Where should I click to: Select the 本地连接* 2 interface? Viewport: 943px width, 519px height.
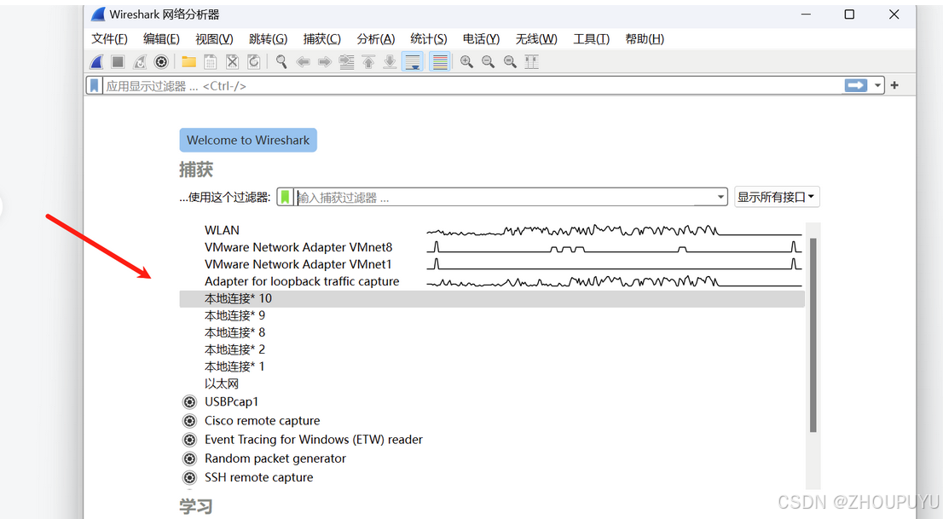[x=492, y=349]
